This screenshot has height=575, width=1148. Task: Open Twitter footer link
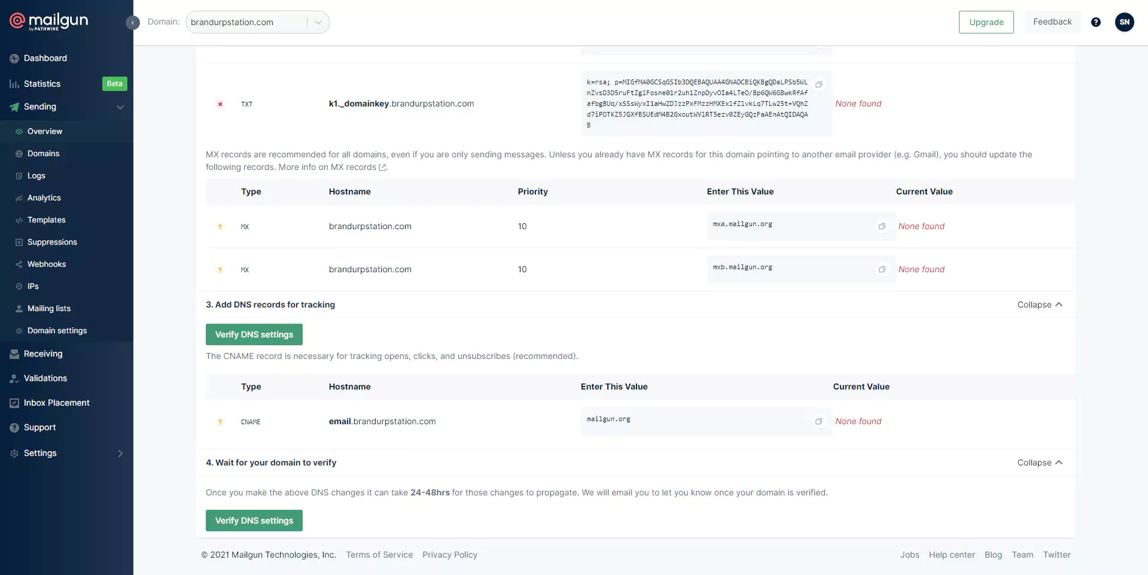tap(1056, 555)
